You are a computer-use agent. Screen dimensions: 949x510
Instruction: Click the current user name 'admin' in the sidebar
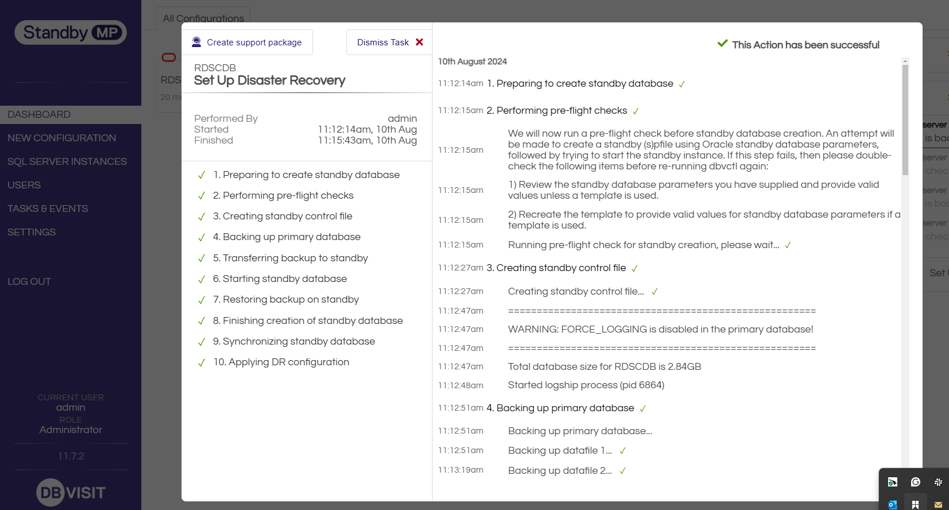[71, 407]
